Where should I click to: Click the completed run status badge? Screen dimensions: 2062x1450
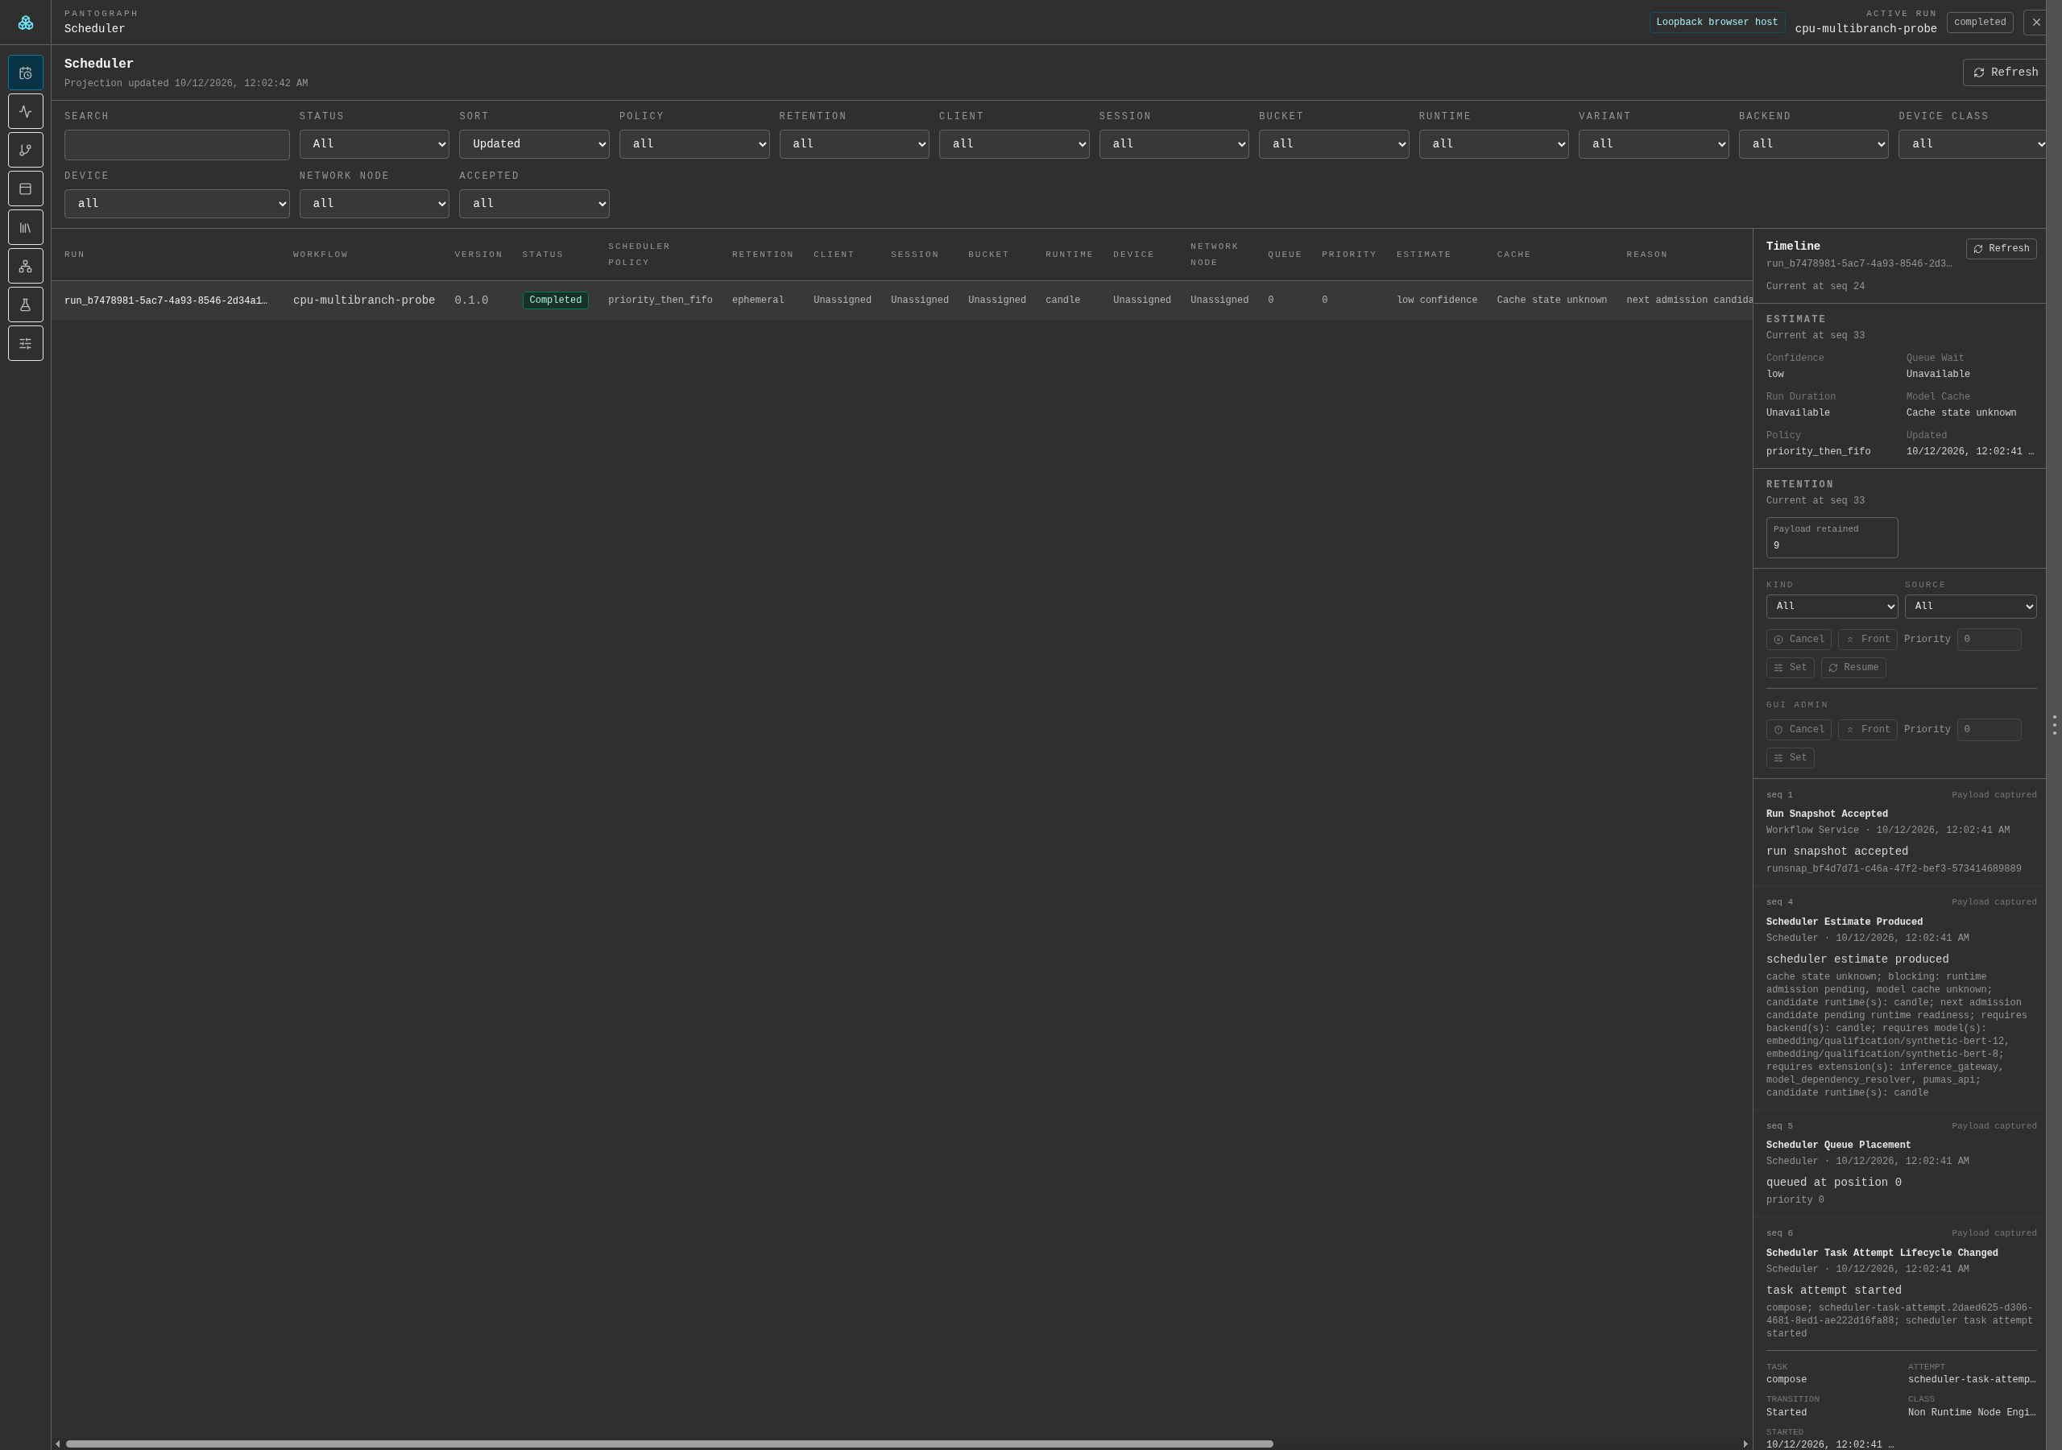tap(1979, 23)
